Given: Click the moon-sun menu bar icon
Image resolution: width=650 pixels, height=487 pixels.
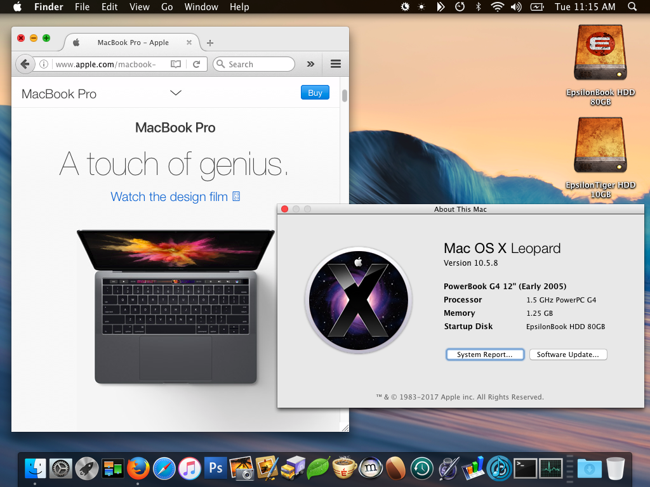Looking at the screenshot, I should (x=405, y=6).
